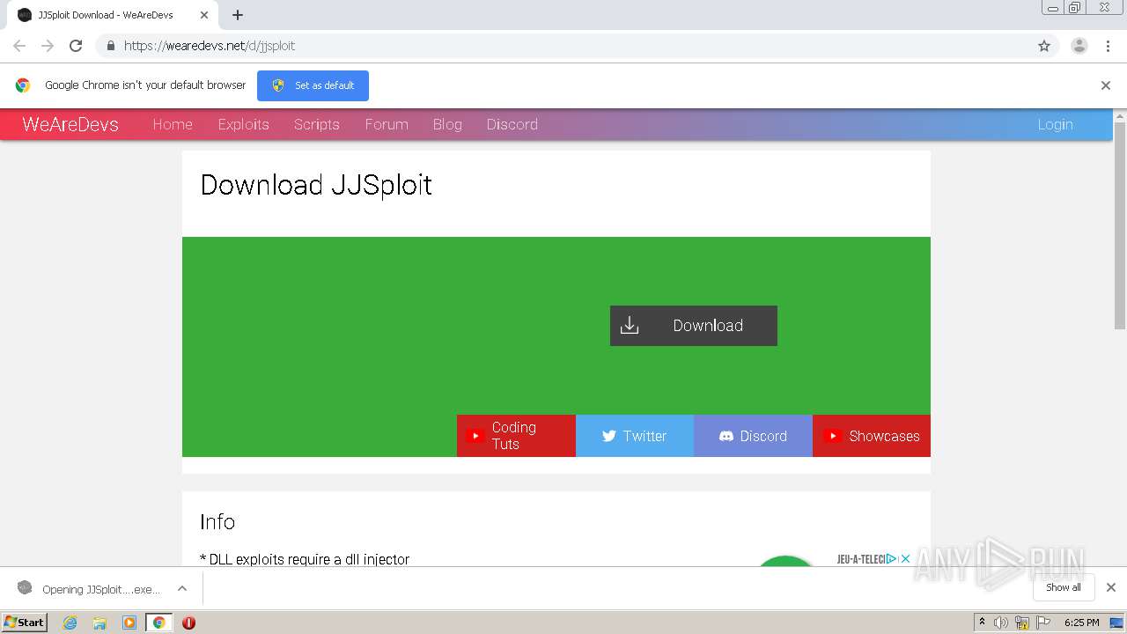Open Chrome's three-dot menu
1127x634 pixels.
tap(1108, 46)
